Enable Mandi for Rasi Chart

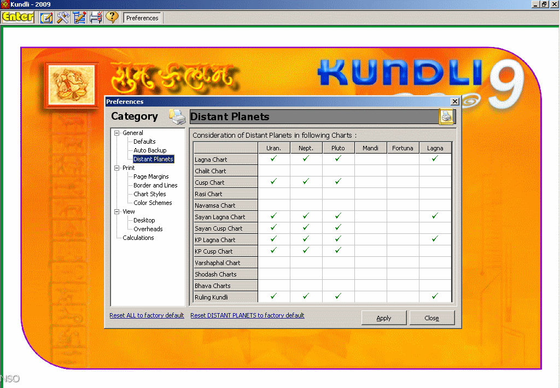click(x=370, y=194)
